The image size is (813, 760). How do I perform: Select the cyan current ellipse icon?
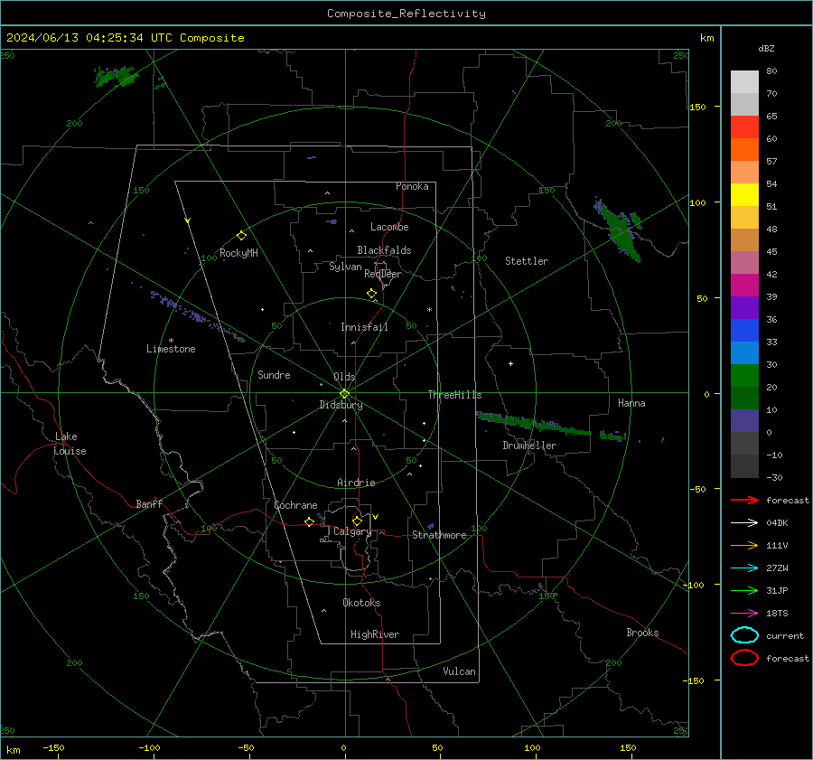(x=744, y=635)
